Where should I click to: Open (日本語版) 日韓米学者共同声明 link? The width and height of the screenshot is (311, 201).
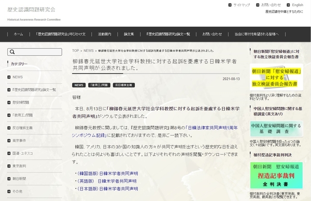point(108,189)
